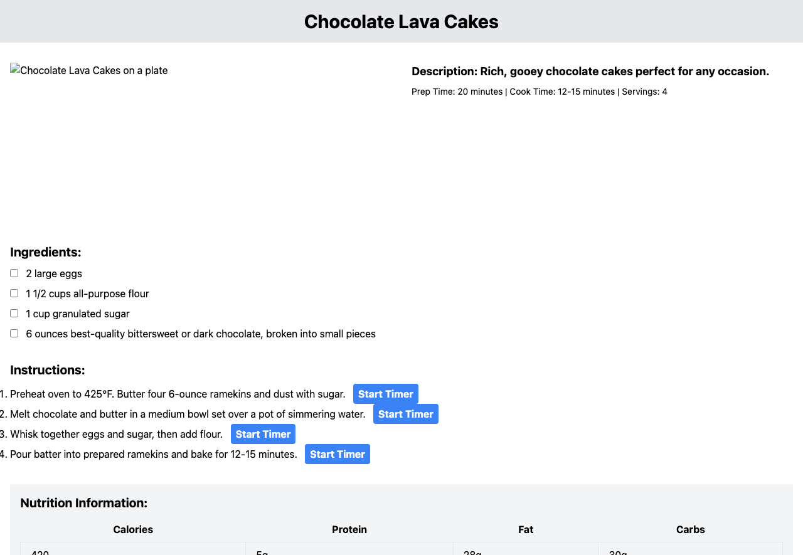Click the Ingredients heading
This screenshot has width=803, height=555.
46,252
